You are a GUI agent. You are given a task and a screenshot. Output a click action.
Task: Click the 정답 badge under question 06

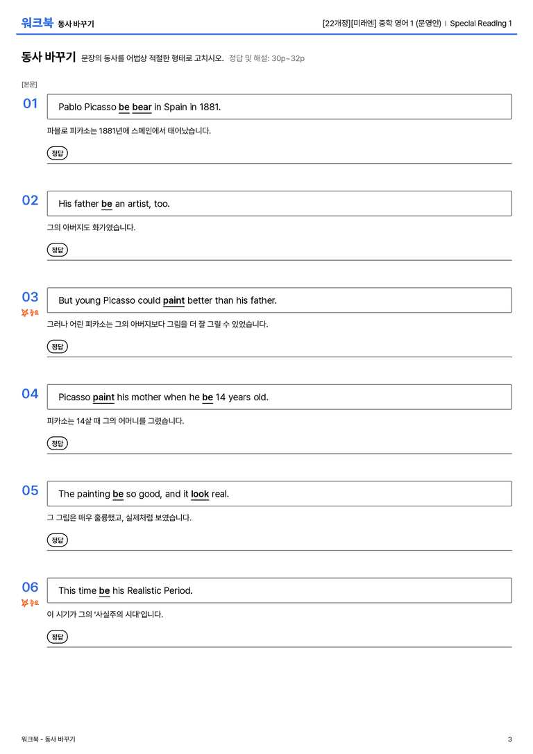(57, 636)
